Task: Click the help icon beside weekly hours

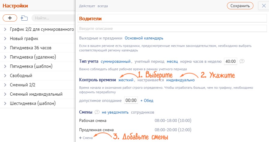Action: click(242, 61)
